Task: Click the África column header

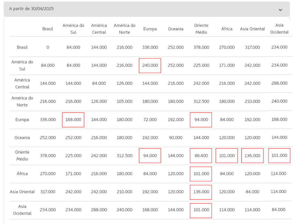Action: click(x=227, y=29)
